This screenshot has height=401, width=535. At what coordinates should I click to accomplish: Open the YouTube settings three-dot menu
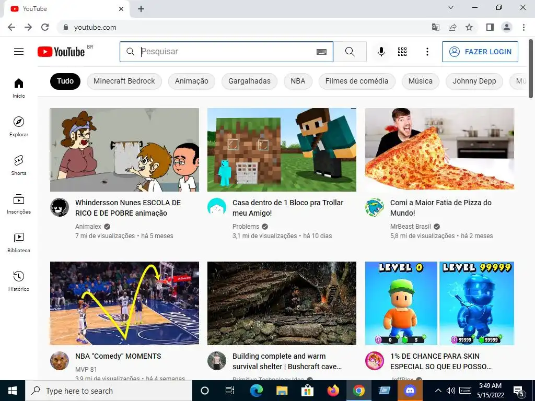tap(427, 52)
